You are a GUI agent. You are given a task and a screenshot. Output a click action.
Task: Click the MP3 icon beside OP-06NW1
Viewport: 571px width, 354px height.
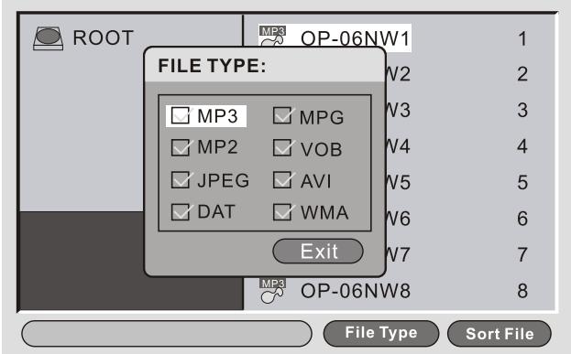[x=272, y=37]
